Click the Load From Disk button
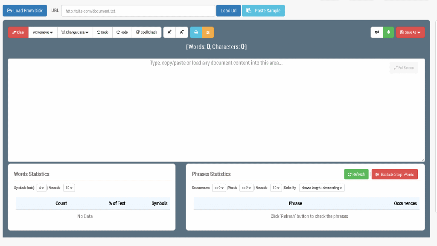Image resolution: width=437 pixels, height=246 pixels. coord(24,10)
